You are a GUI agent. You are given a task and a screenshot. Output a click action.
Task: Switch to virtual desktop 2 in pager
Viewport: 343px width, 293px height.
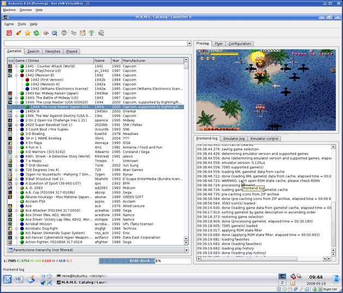pos(282,283)
